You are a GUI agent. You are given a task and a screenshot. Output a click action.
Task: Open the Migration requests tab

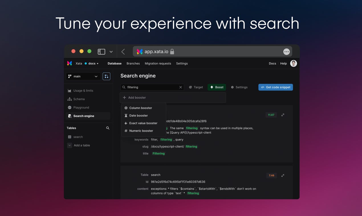pyautogui.click(x=158, y=63)
